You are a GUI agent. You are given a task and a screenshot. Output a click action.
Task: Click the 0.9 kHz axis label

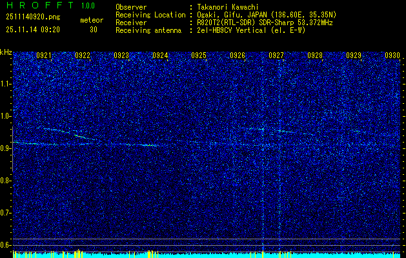[6, 148]
